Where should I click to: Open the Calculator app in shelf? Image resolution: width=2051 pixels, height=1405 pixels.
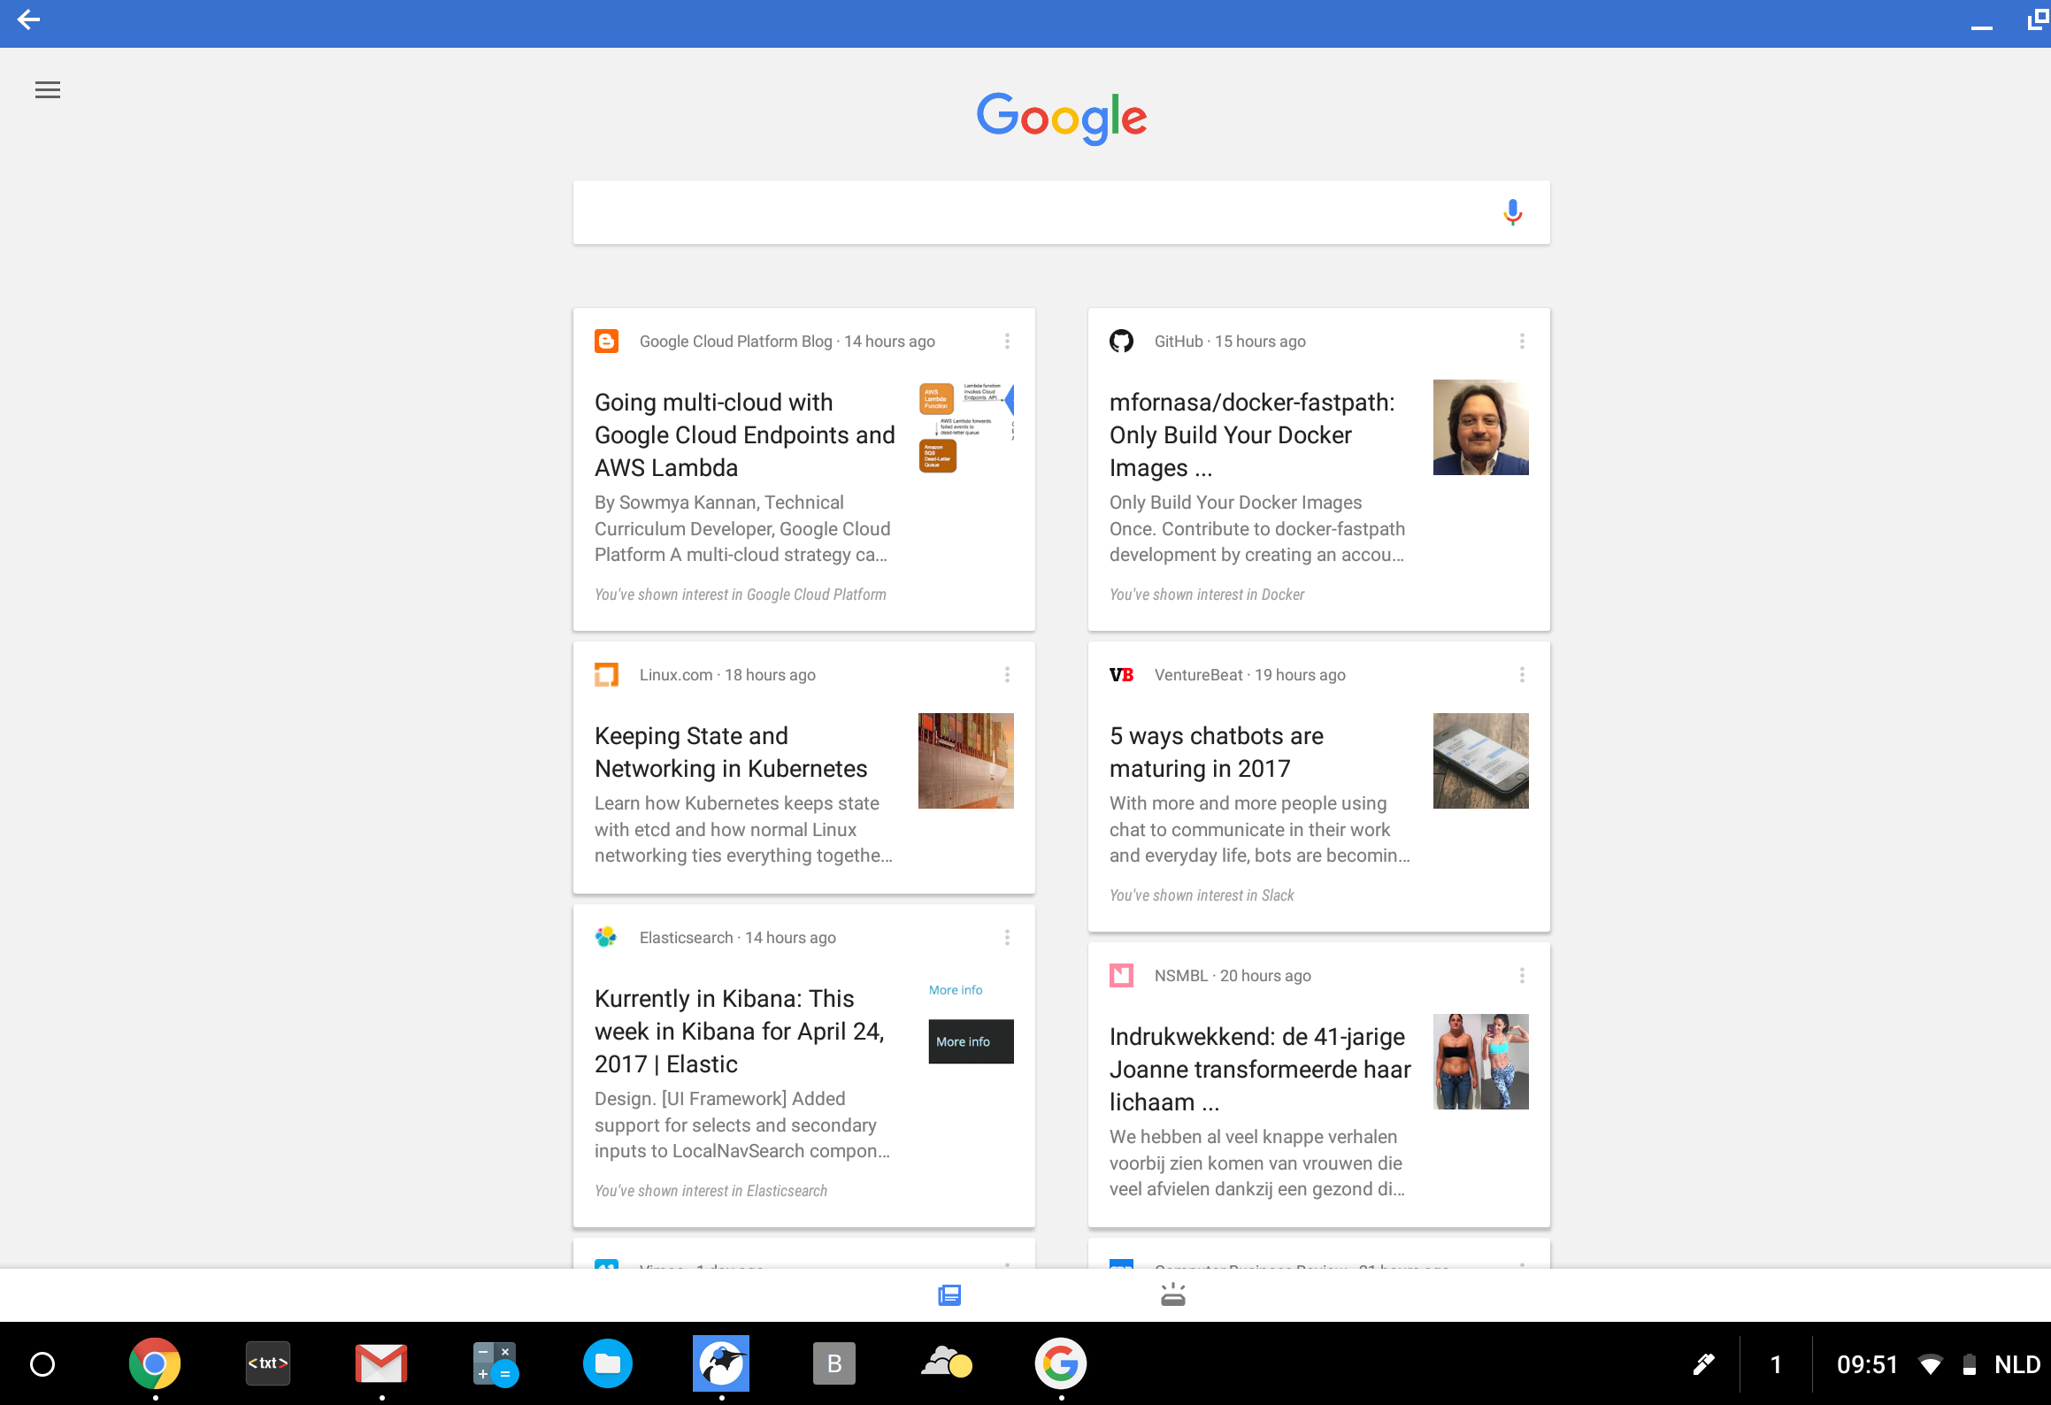(x=495, y=1364)
